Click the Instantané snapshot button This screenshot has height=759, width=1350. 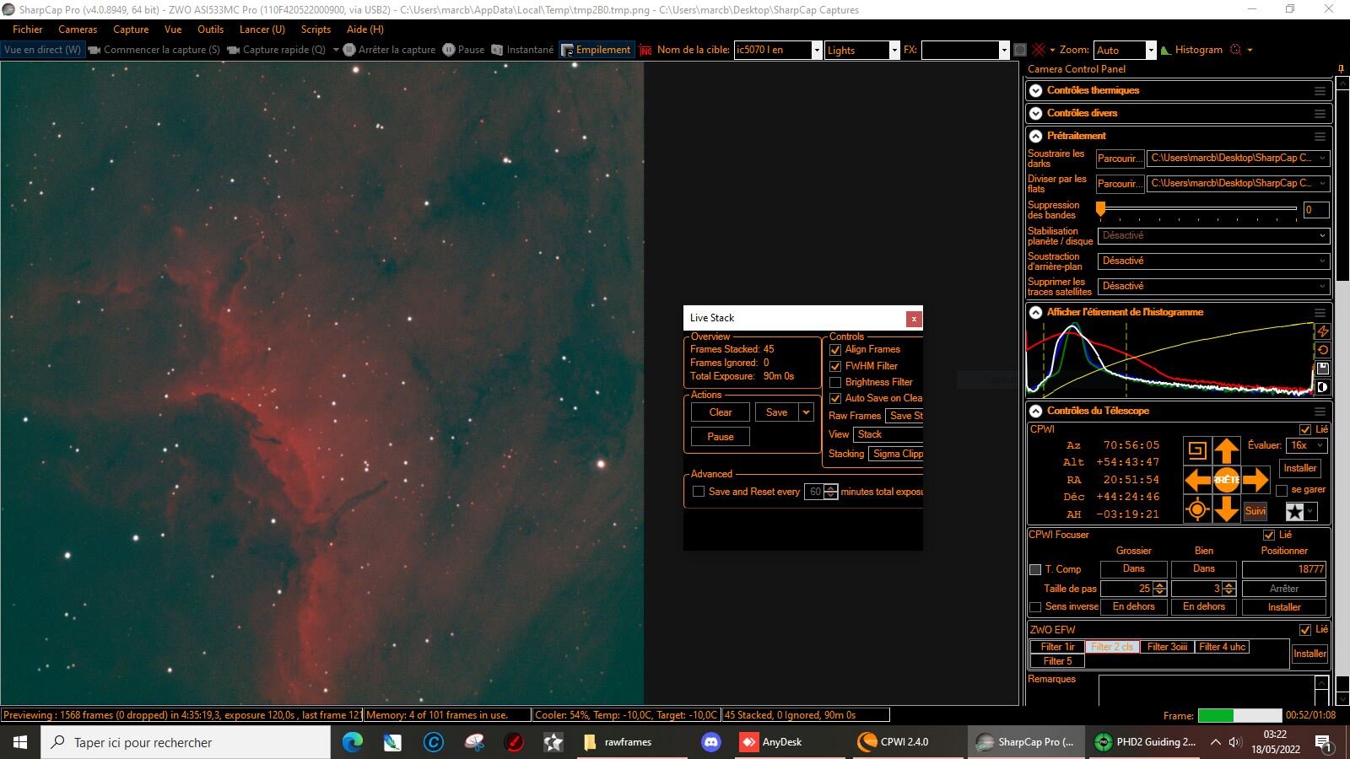(522, 50)
